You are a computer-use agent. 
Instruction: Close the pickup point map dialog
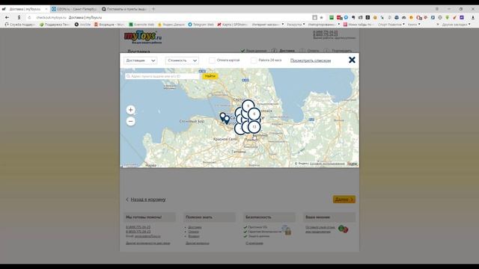click(352, 60)
